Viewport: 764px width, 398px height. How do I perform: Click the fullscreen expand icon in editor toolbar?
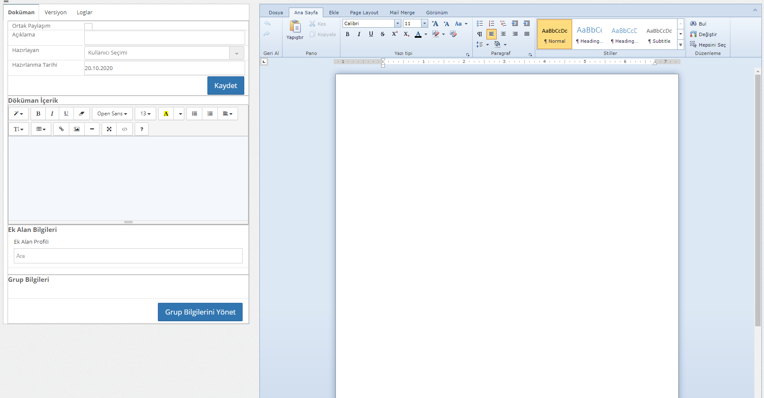click(109, 129)
